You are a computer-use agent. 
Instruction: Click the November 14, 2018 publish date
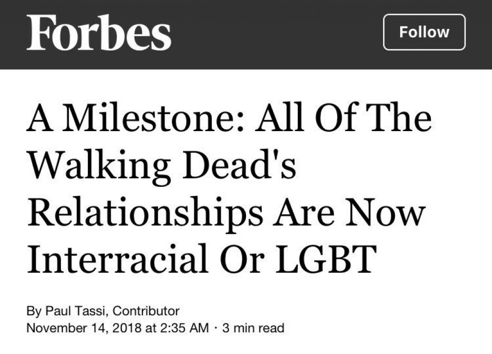coord(83,328)
